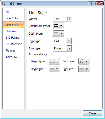
Task: Open the End type arrow dropdown
Action: (84, 61)
